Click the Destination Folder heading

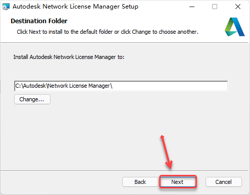coord(39,21)
